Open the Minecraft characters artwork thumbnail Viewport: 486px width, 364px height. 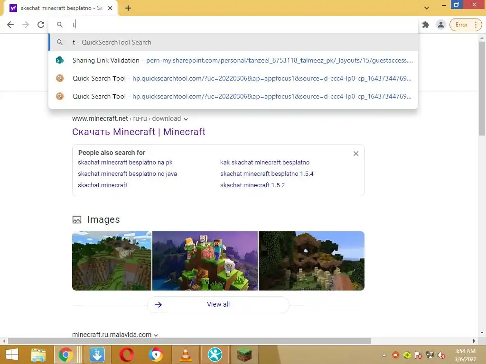205,261
